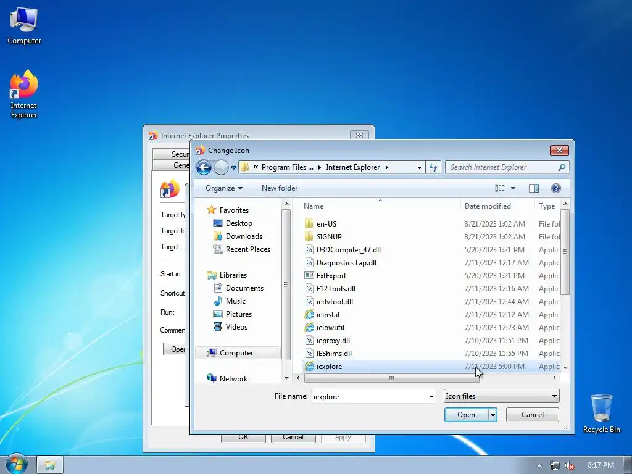Open Icon files type filter dropdown
The image size is (632, 474).
[x=501, y=396]
